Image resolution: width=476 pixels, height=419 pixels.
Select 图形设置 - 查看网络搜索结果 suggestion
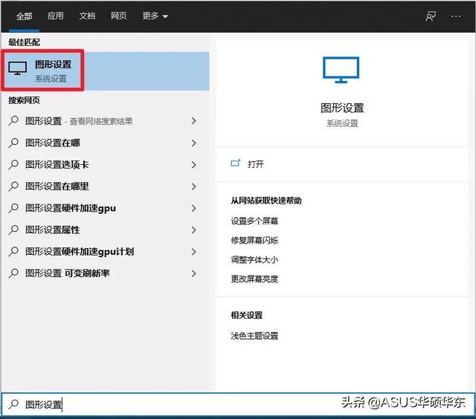pyautogui.click(x=105, y=121)
